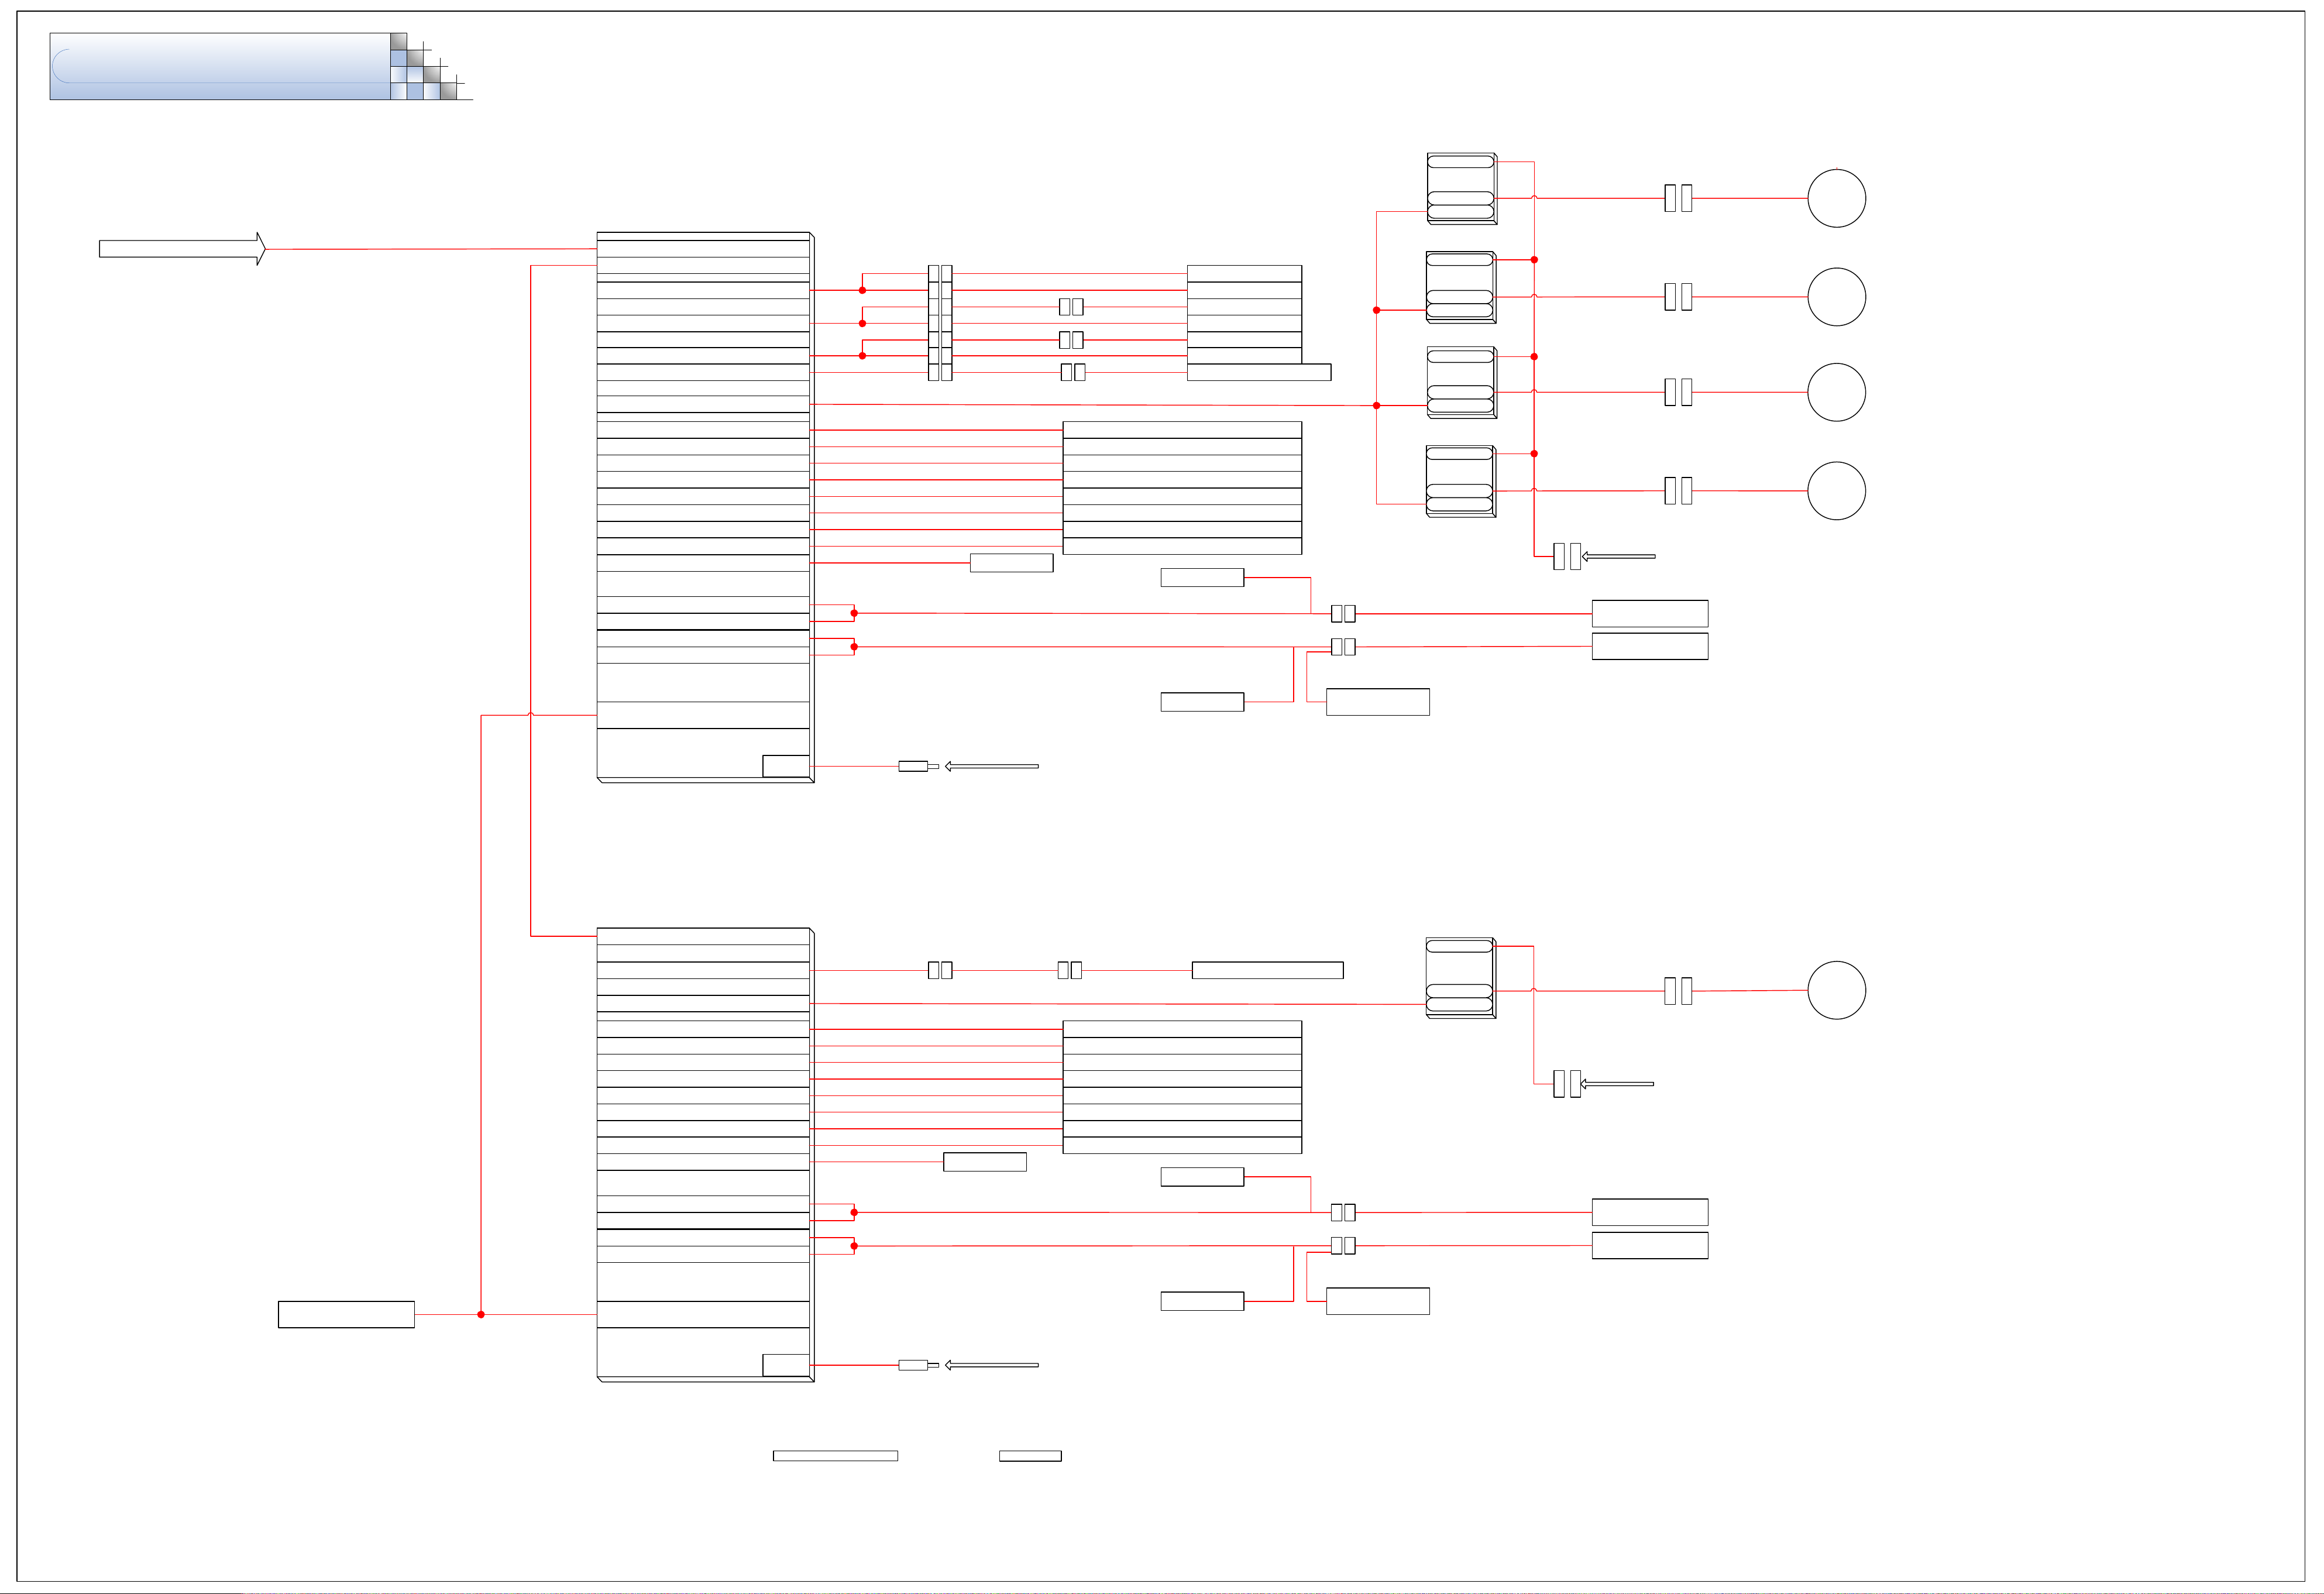Viewport: 2324px width, 1594px height.
Task: Select the long thin rectangle near bottom center
Action: 835,1456
